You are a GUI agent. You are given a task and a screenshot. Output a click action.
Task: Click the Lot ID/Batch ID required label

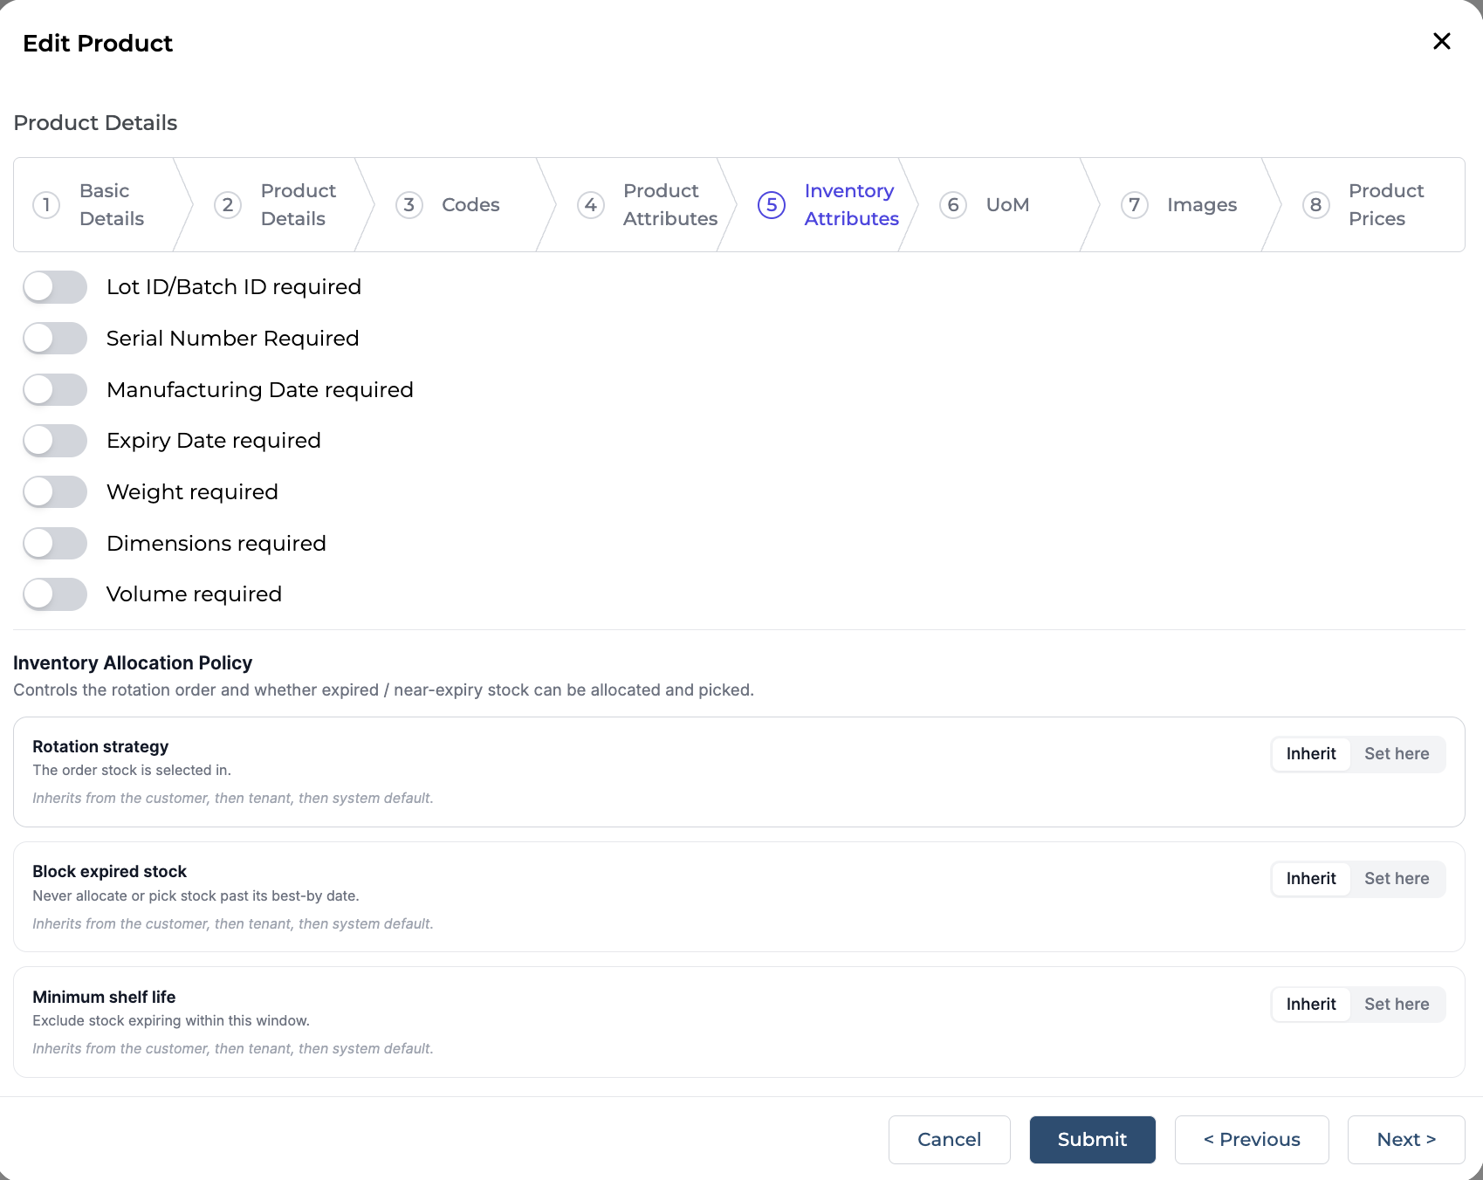click(x=234, y=287)
